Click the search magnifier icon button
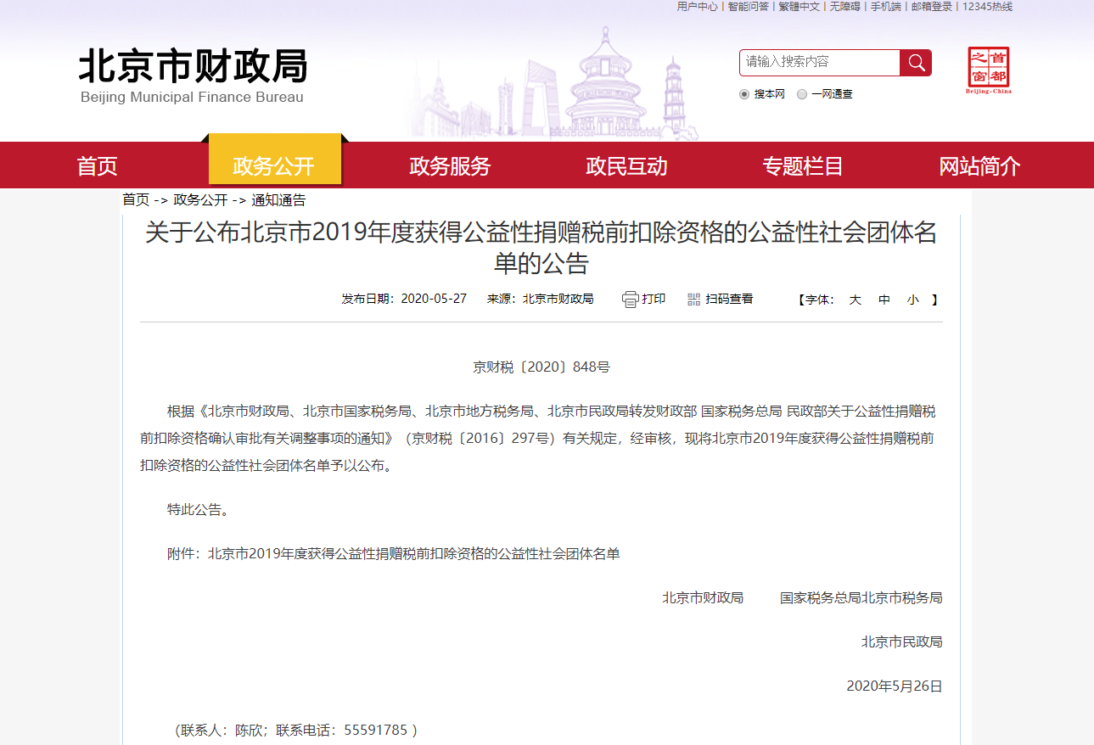The image size is (1094, 745). coord(916,63)
